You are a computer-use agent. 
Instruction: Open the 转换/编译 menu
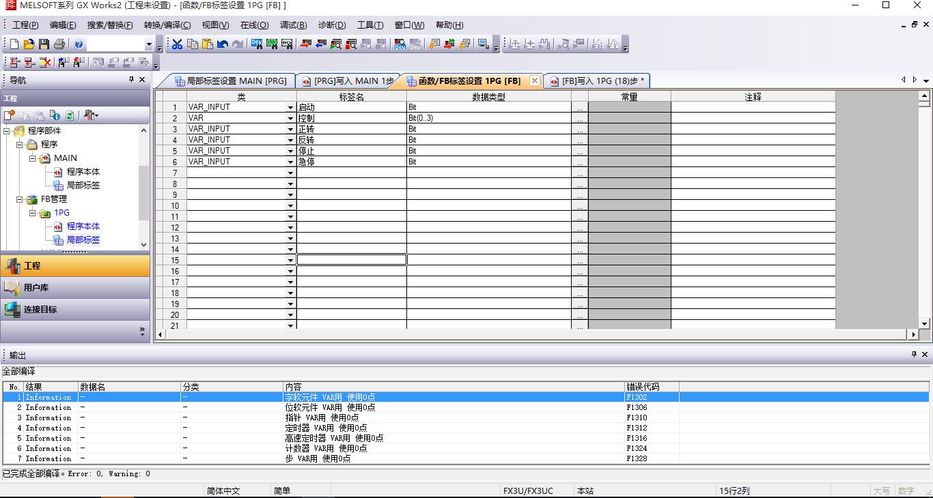point(167,25)
